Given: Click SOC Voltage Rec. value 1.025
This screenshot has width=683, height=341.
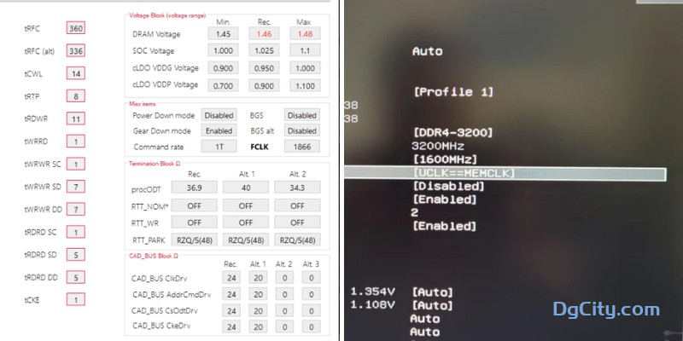Looking at the screenshot, I should point(264,50).
